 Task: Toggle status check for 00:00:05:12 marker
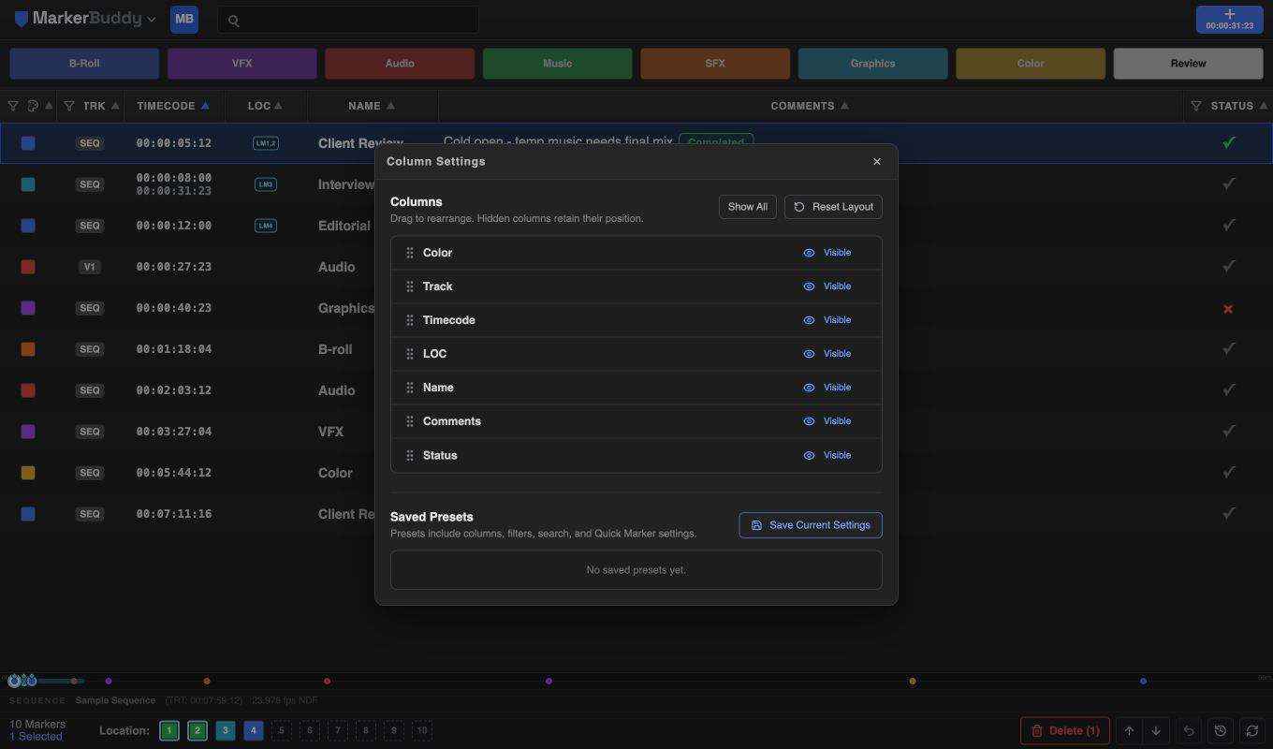1229,143
